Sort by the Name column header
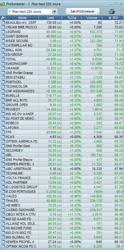Screen dimensions: 124x250 22,18
